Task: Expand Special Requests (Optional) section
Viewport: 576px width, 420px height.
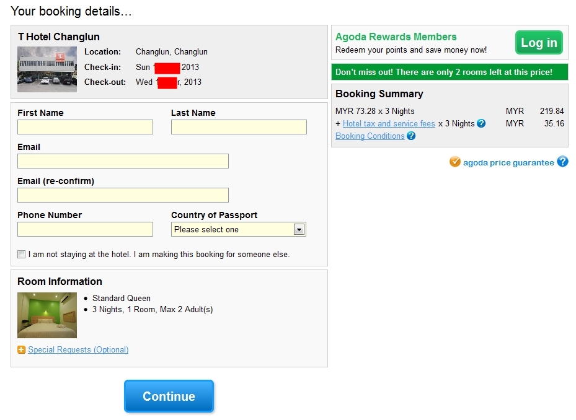Action: (78, 350)
